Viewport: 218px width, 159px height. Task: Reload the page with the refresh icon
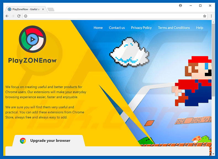19,16
